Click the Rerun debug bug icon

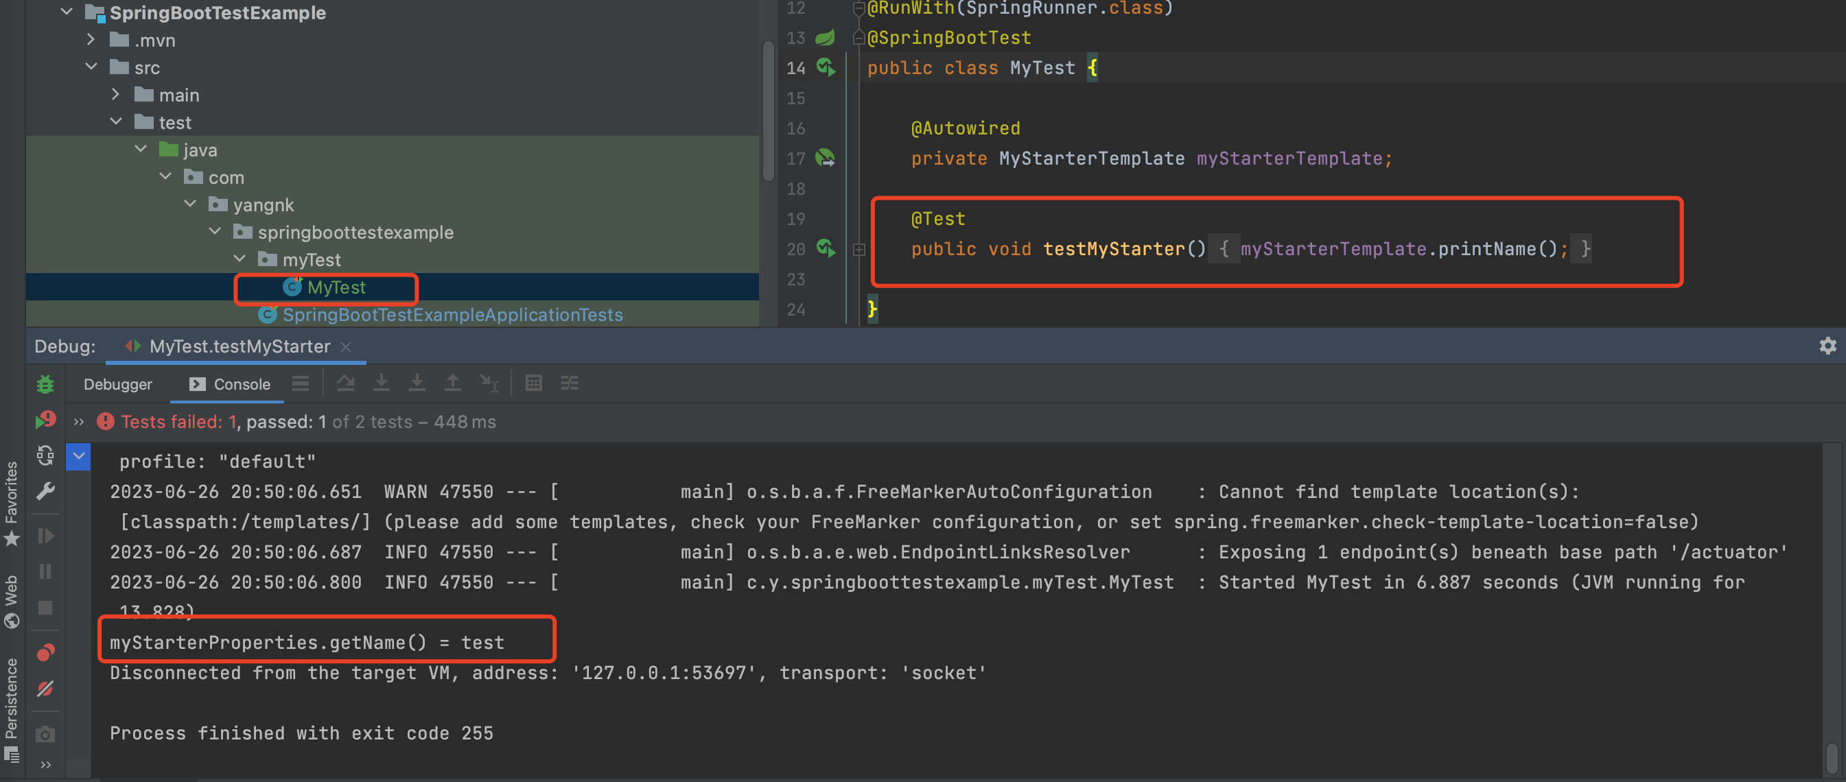tap(45, 385)
